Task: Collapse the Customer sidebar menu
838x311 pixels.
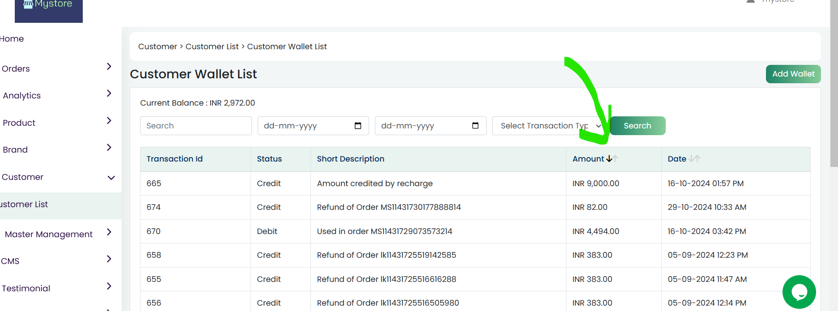Action: [x=111, y=178]
